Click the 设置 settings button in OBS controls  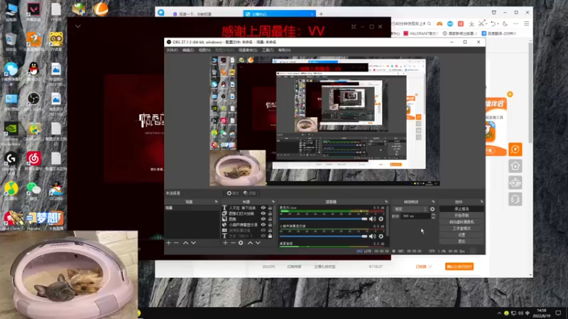(x=461, y=235)
